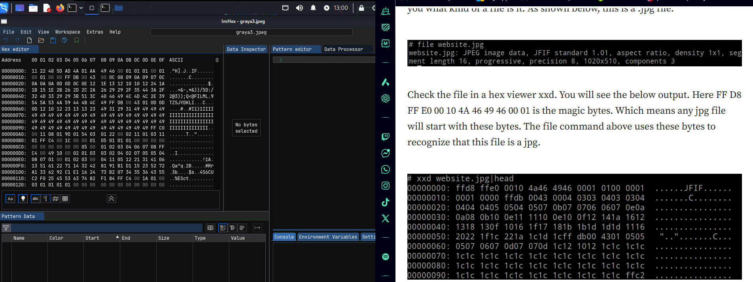The height and width of the screenshot is (282, 753).
Task: Toggle the minimap icon in hex editor footer
Action: pos(55,199)
